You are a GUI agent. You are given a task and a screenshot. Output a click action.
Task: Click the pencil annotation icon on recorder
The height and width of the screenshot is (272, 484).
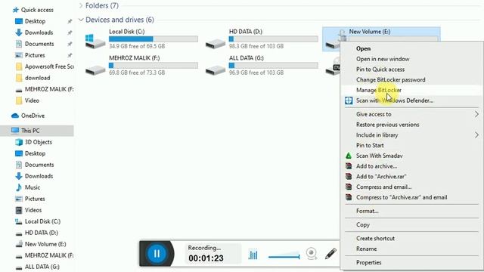point(330,254)
